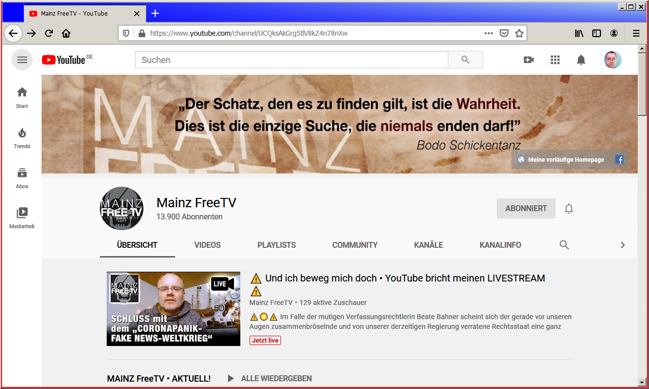Viewport: 649px width, 389px height.
Task: Open Firefox application menu
Action: click(636, 33)
